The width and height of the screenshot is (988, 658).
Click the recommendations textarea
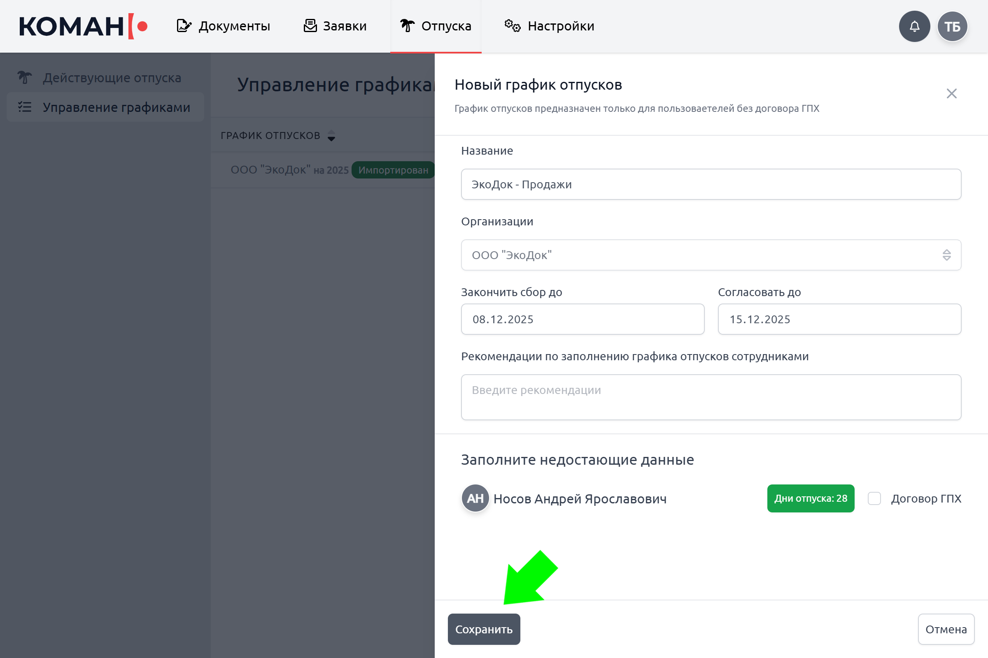tap(711, 397)
